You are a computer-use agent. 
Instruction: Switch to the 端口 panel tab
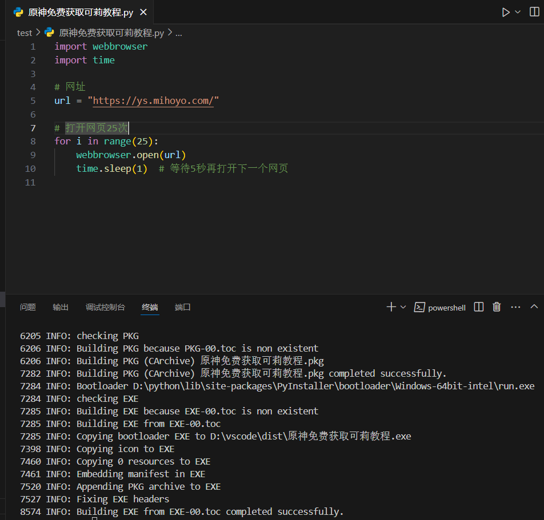182,307
